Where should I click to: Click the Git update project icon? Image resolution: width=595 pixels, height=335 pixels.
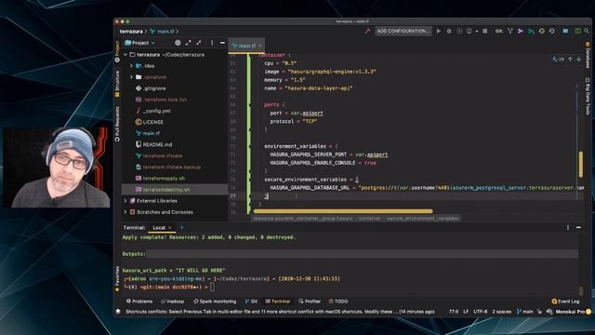coord(510,31)
